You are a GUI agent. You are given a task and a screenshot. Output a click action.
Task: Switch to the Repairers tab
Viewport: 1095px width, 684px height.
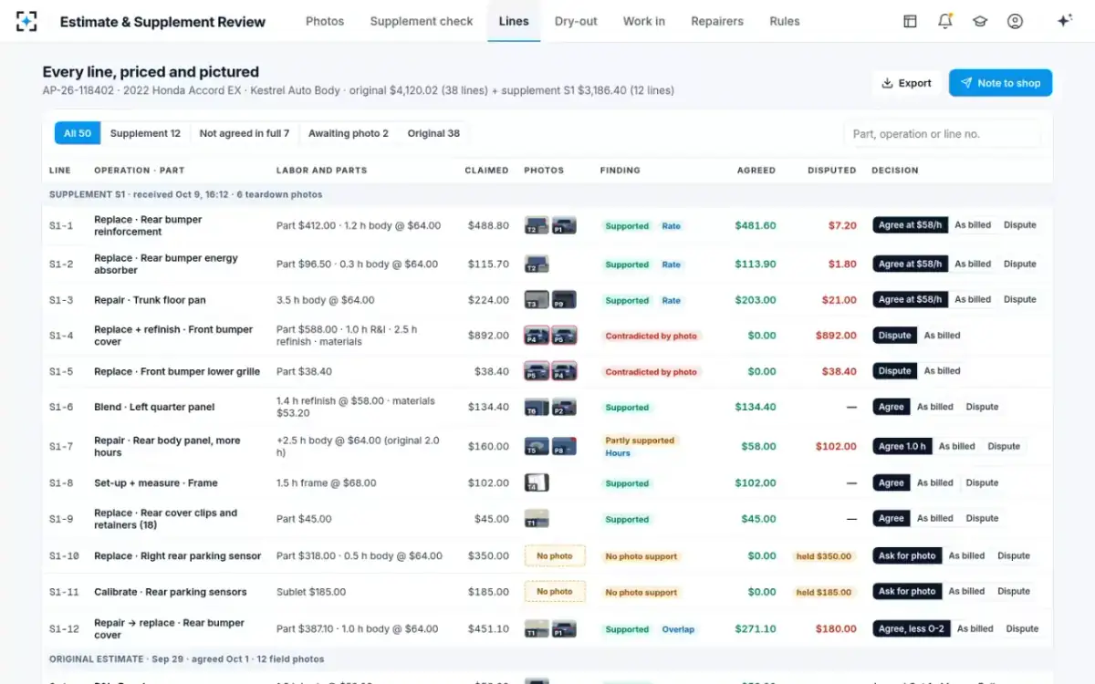point(717,21)
